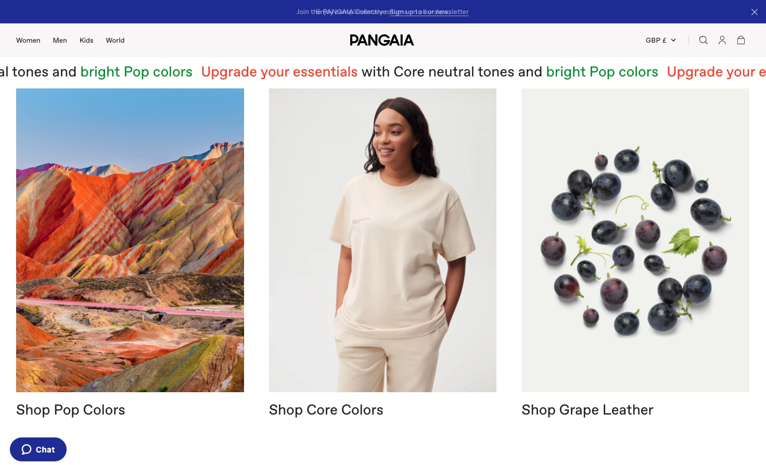Open the shopping bag icon
This screenshot has width=766, height=465.
tap(741, 40)
